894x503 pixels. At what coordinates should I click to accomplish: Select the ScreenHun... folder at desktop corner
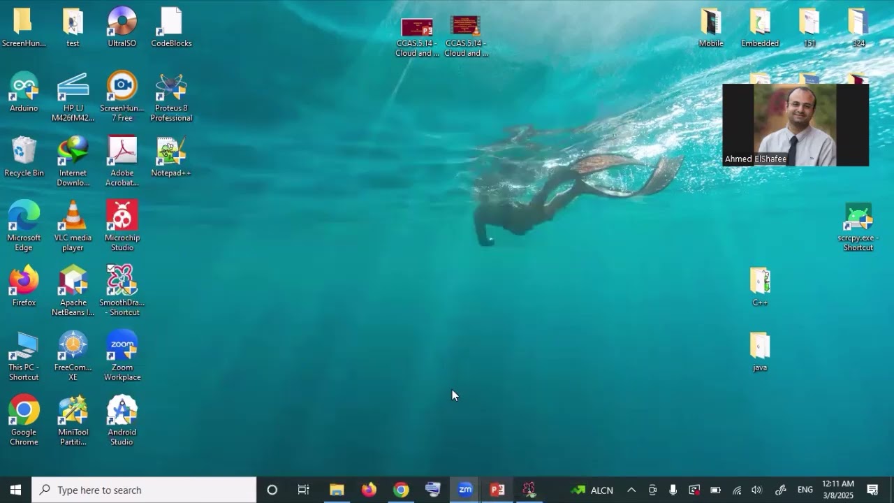pyautogui.click(x=24, y=28)
